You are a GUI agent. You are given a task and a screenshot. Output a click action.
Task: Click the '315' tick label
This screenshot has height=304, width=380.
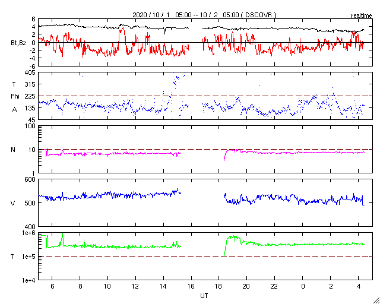[30, 84]
